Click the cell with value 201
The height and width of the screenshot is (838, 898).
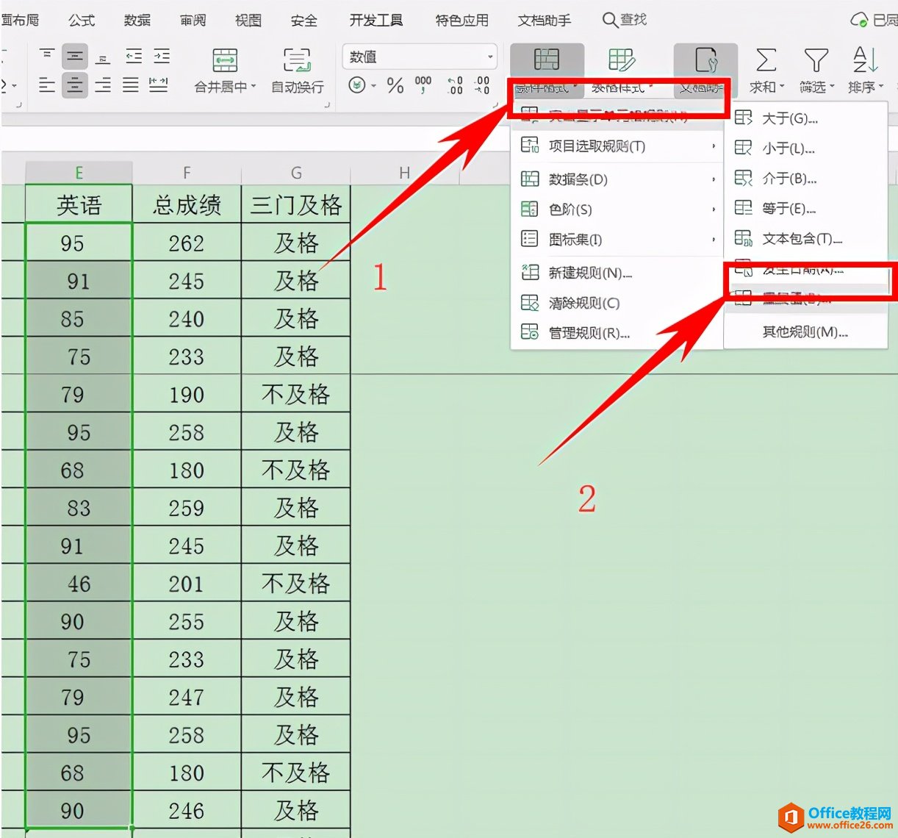(187, 584)
